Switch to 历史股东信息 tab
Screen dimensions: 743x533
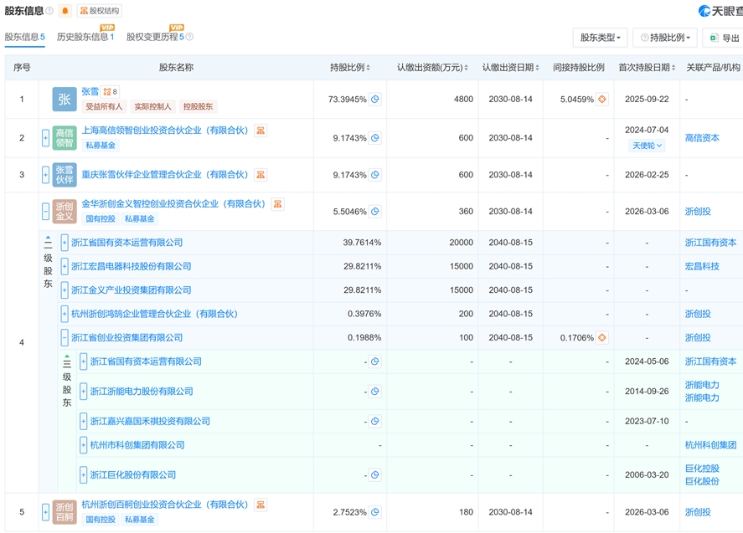coord(84,38)
